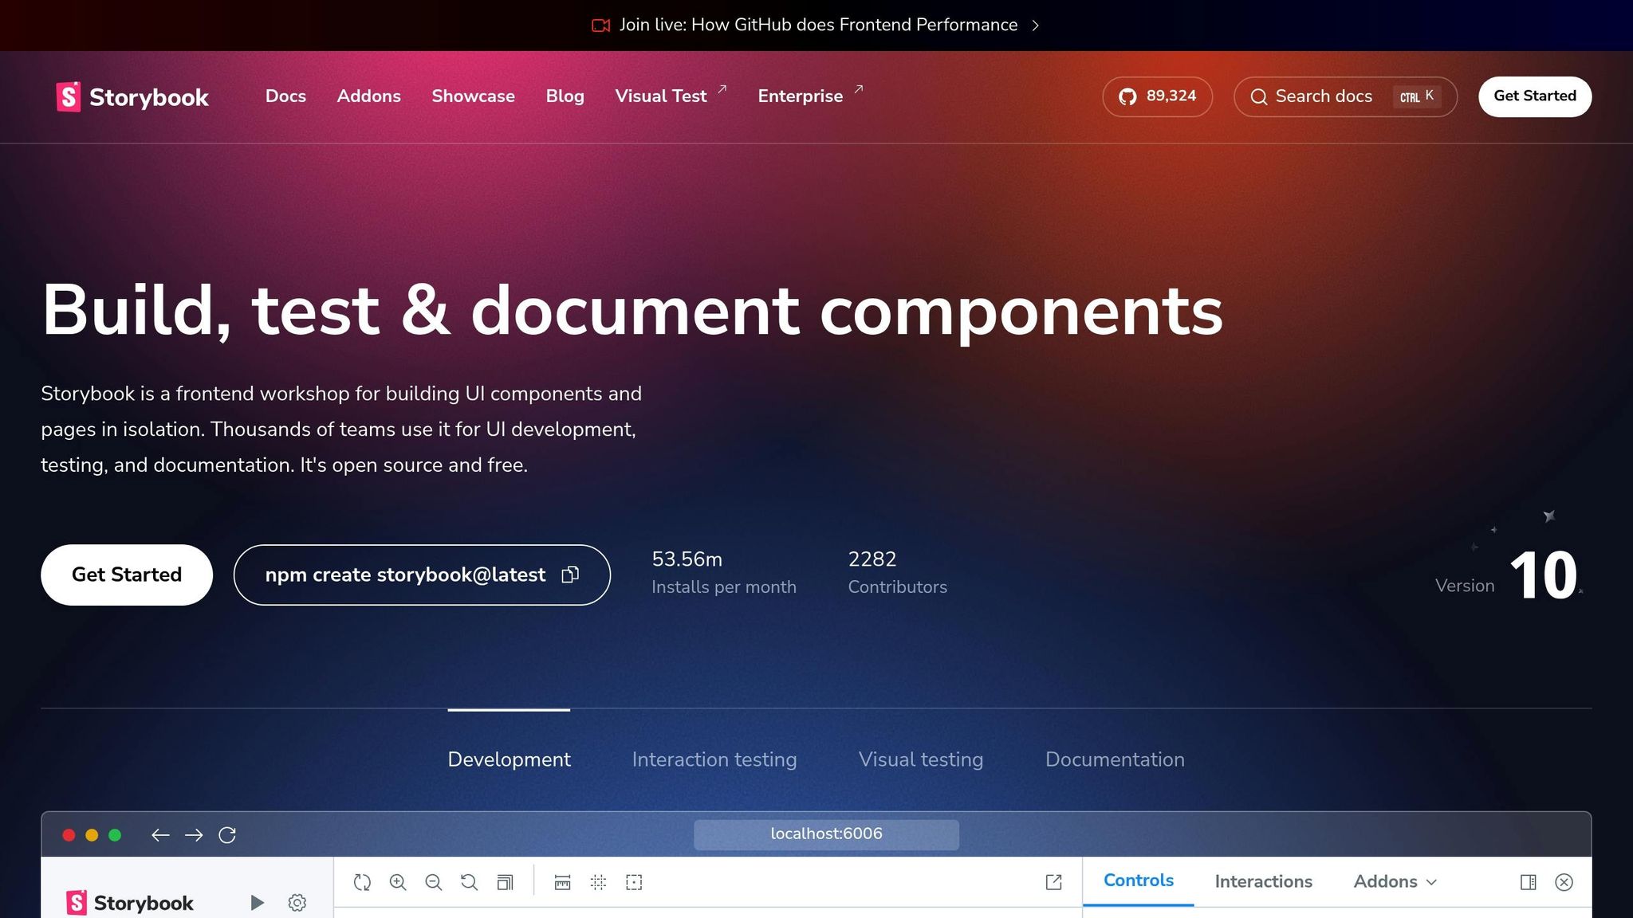
Task: Click the remount component sync icon
Action: tap(362, 882)
